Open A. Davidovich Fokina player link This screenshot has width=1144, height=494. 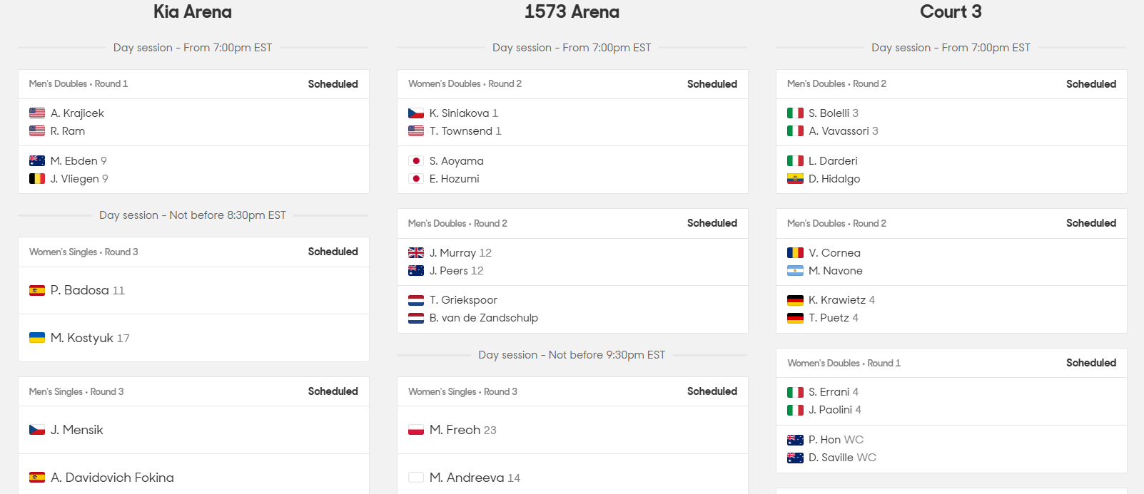112,478
